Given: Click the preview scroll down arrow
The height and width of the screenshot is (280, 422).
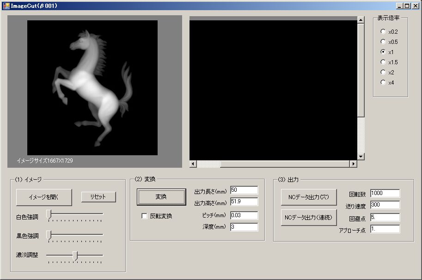Looking at the screenshot, I should (x=361, y=157).
